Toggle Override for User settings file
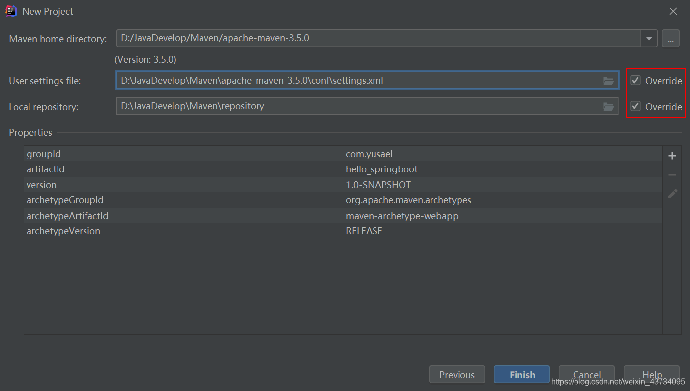Viewport: 690px width, 391px height. pyautogui.click(x=656, y=81)
